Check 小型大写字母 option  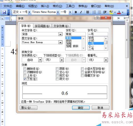coord(82,69)
